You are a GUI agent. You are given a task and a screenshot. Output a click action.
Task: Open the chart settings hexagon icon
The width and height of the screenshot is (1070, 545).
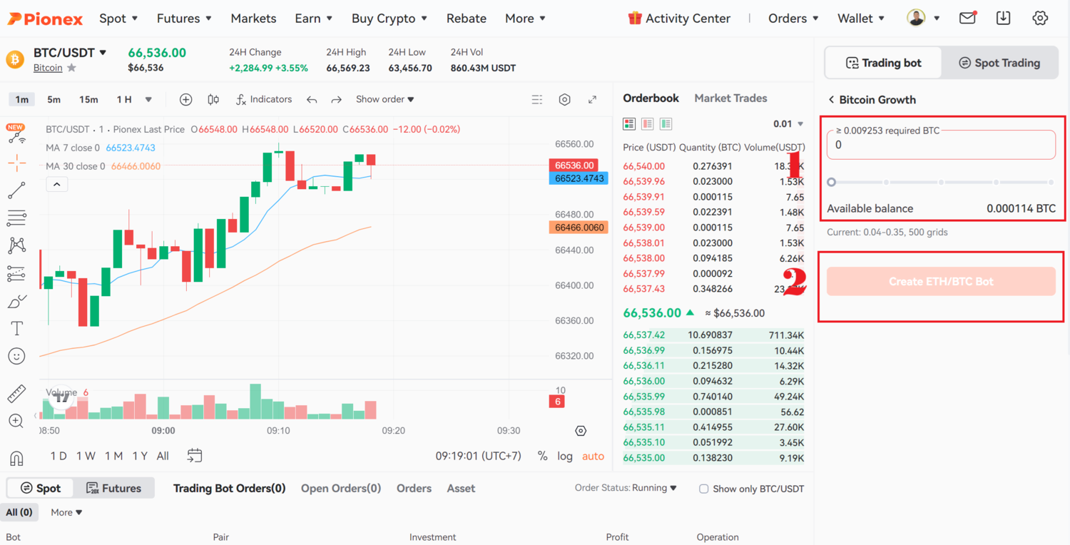(564, 100)
